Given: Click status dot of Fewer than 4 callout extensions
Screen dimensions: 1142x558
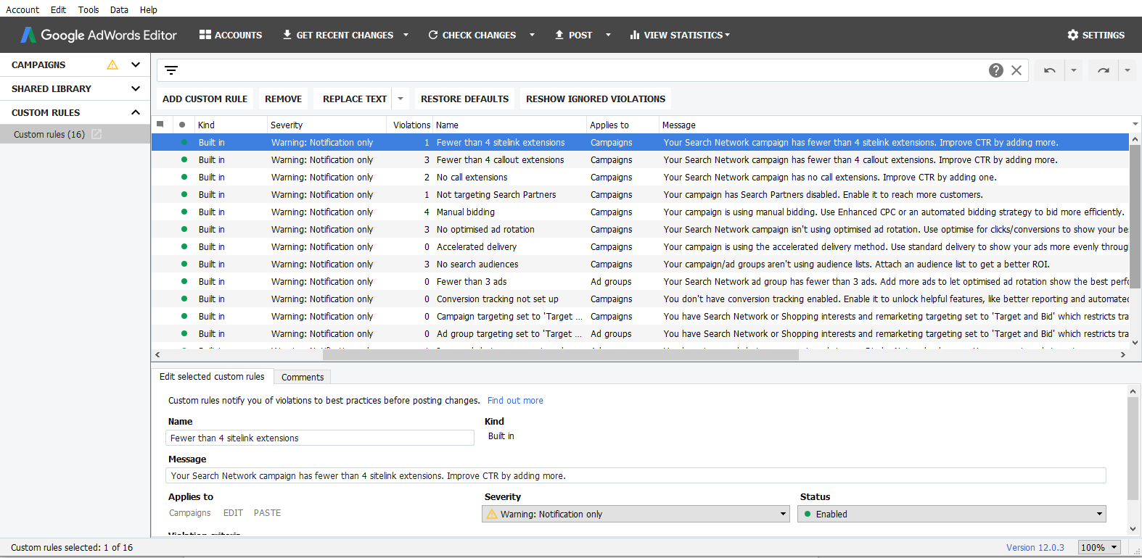Looking at the screenshot, I should (184, 159).
